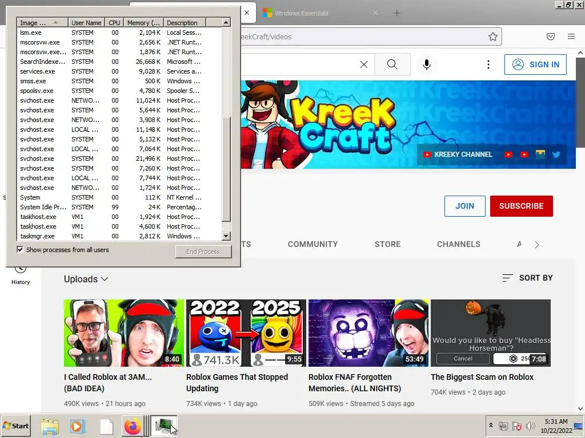This screenshot has height=438, width=585.
Task: Switch to the STORE tab
Action: click(388, 244)
